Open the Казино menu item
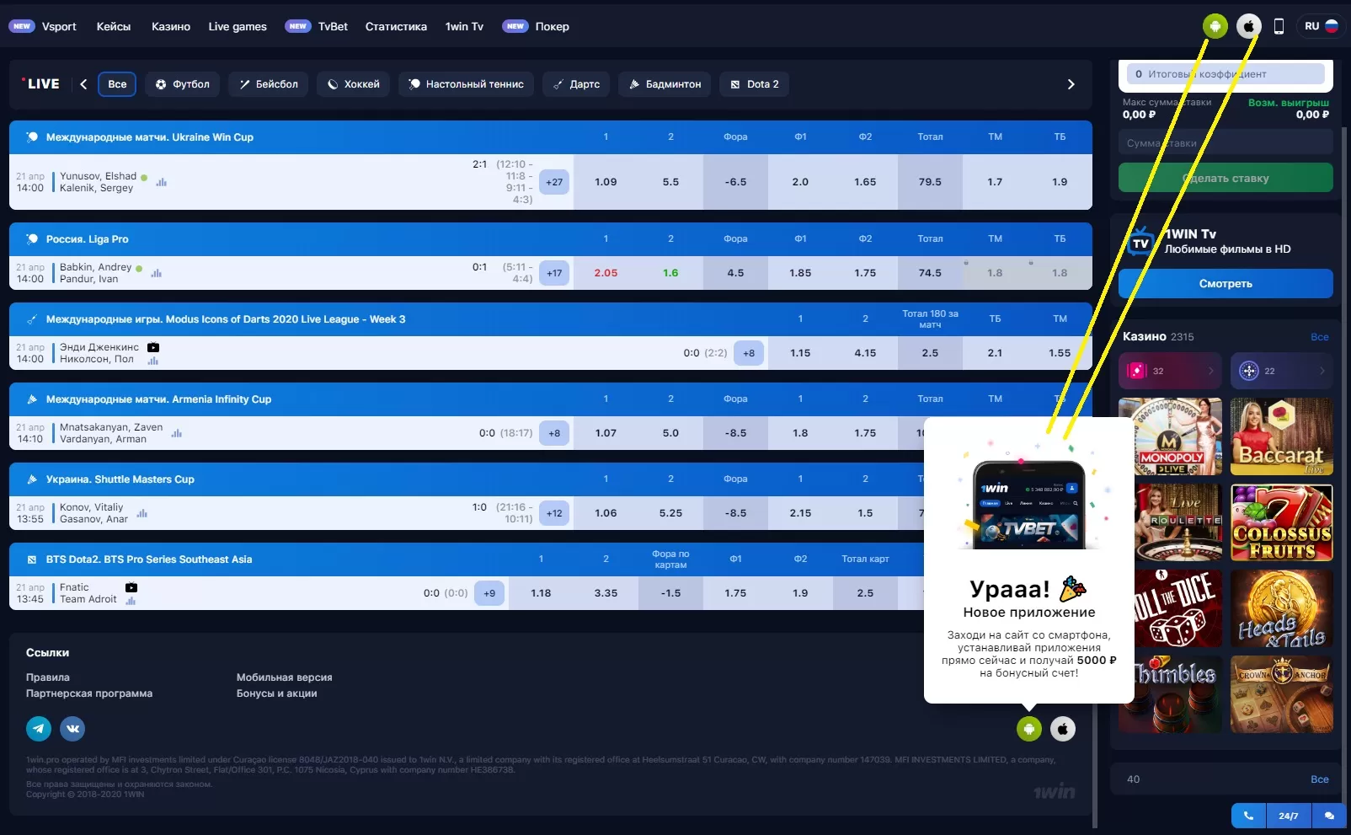Viewport: 1351px width, 835px height. pyautogui.click(x=170, y=27)
